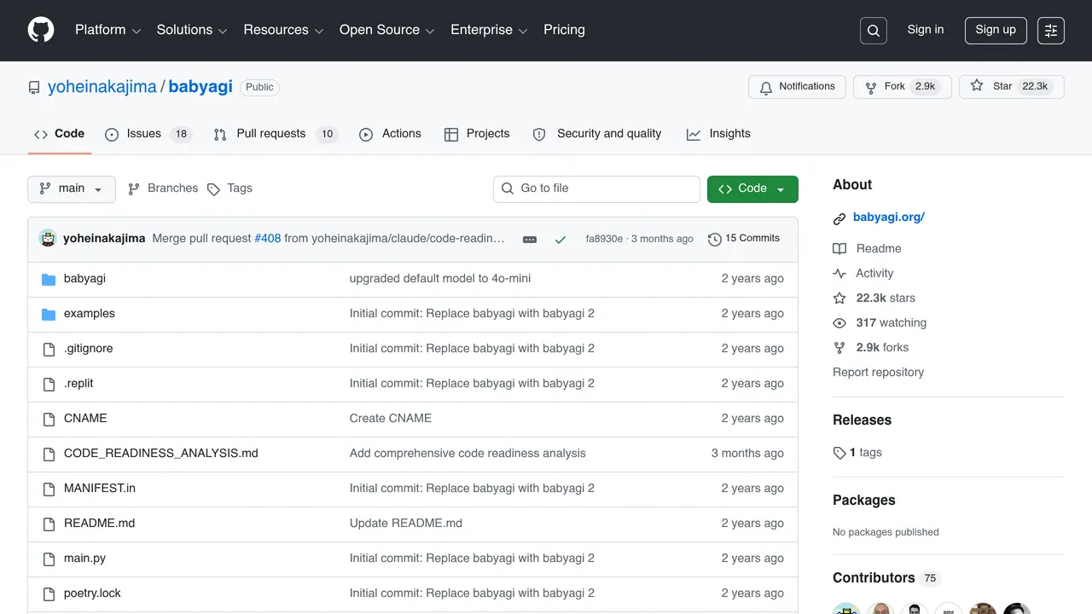Switch to Security and quality tab
Screen dimensions: 1092x614
point(597,134)
